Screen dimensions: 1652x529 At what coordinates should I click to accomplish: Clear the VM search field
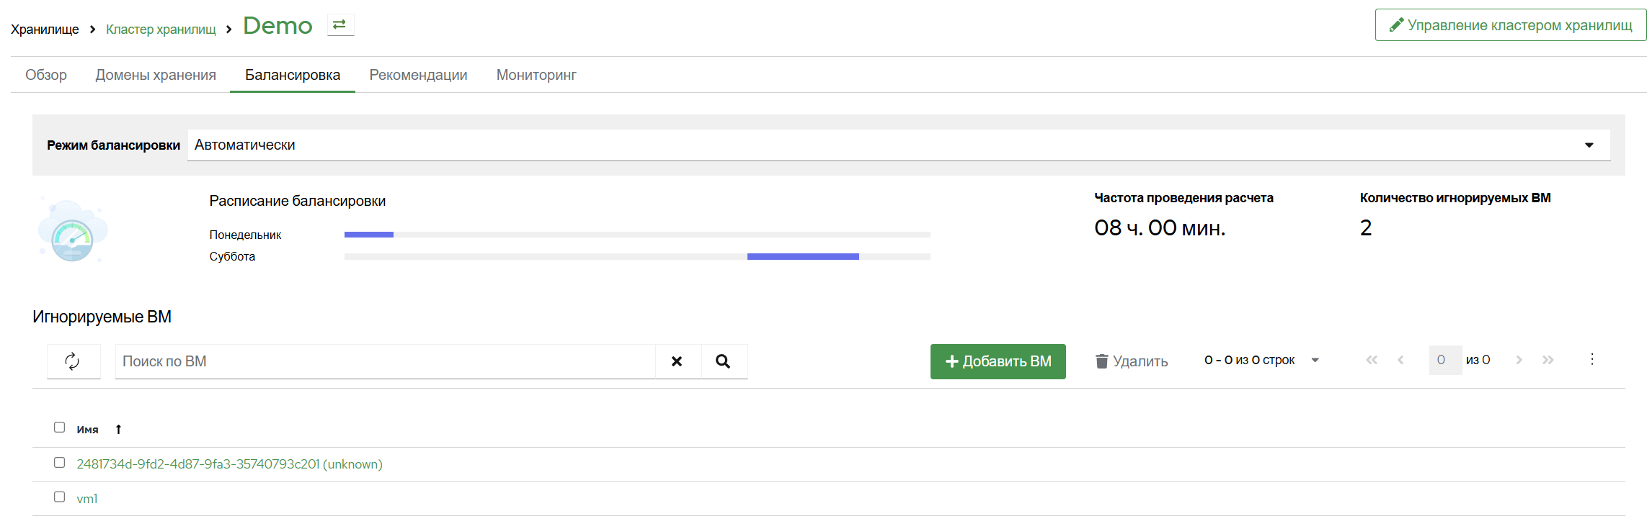click(677, 361)
